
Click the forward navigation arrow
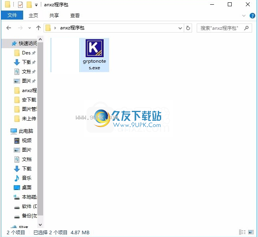20,28
